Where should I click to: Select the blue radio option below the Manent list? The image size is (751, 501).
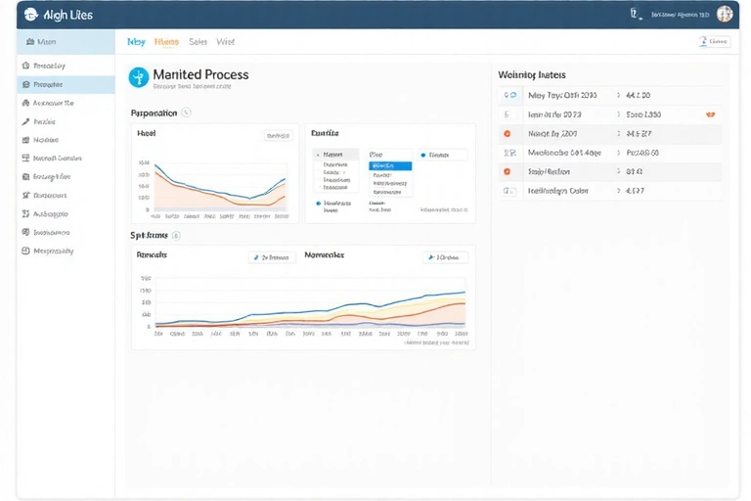coord(318,204)
